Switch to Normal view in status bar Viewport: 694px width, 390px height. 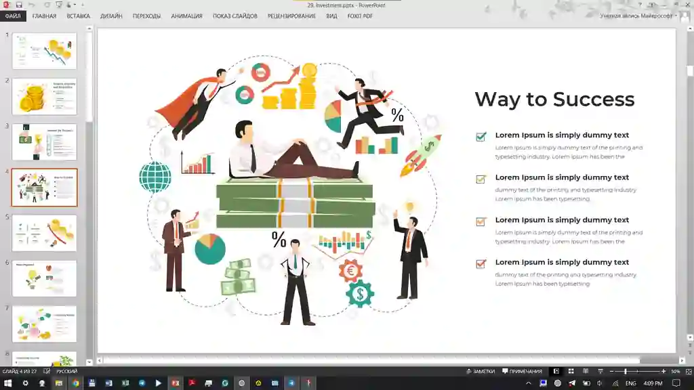556,371
